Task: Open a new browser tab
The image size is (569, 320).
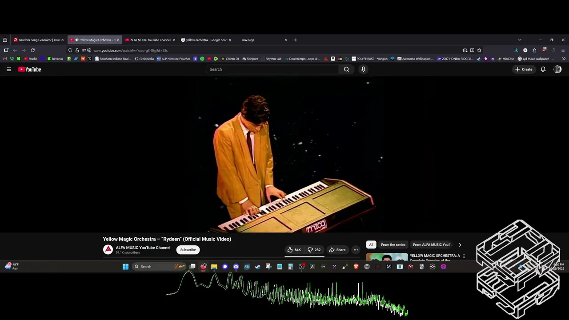Action: pyautogui.click(x=295, y=40)
